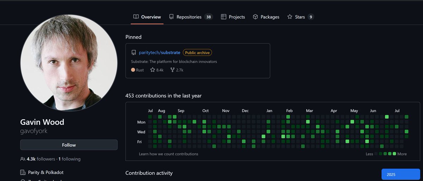Click the Pinned section heading
Image resolution: width=423 pixels, height=181 pixels.
[x=134, y=37]
